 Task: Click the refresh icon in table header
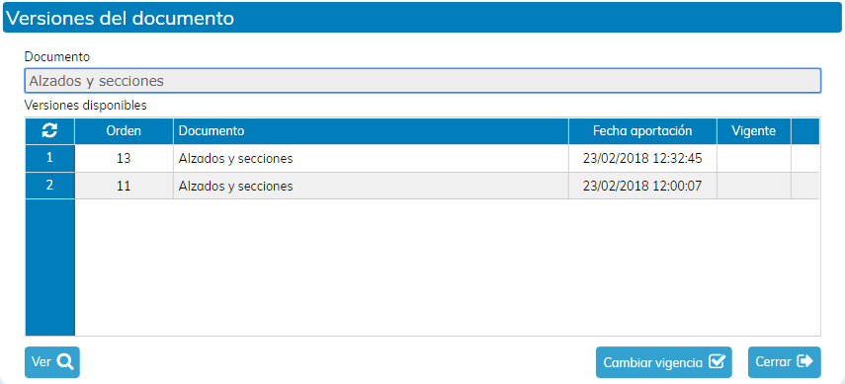tap(49, 131)
